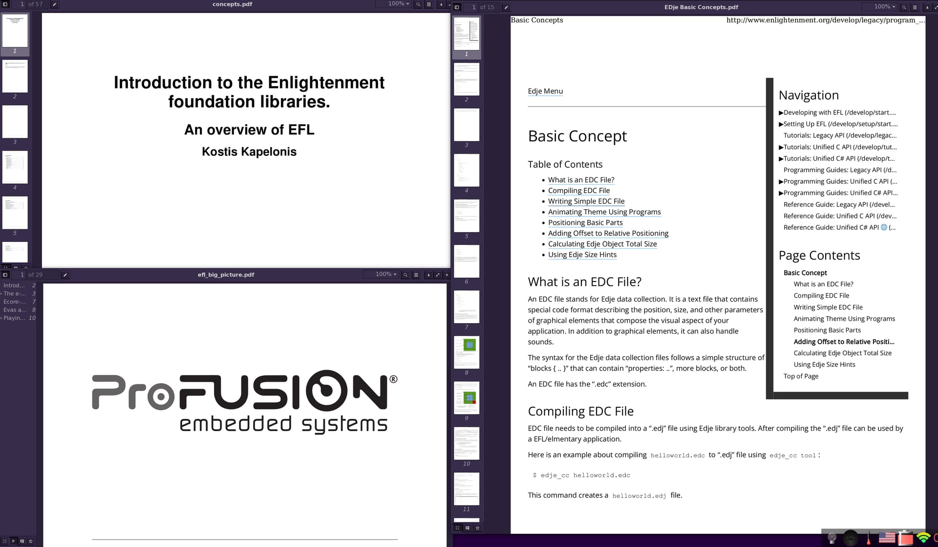938x547 pixels.
Task: Click the thermometer temperature tray icon
Action: [869, 538]
